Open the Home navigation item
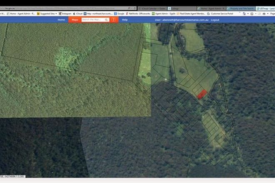 [61, 20]
